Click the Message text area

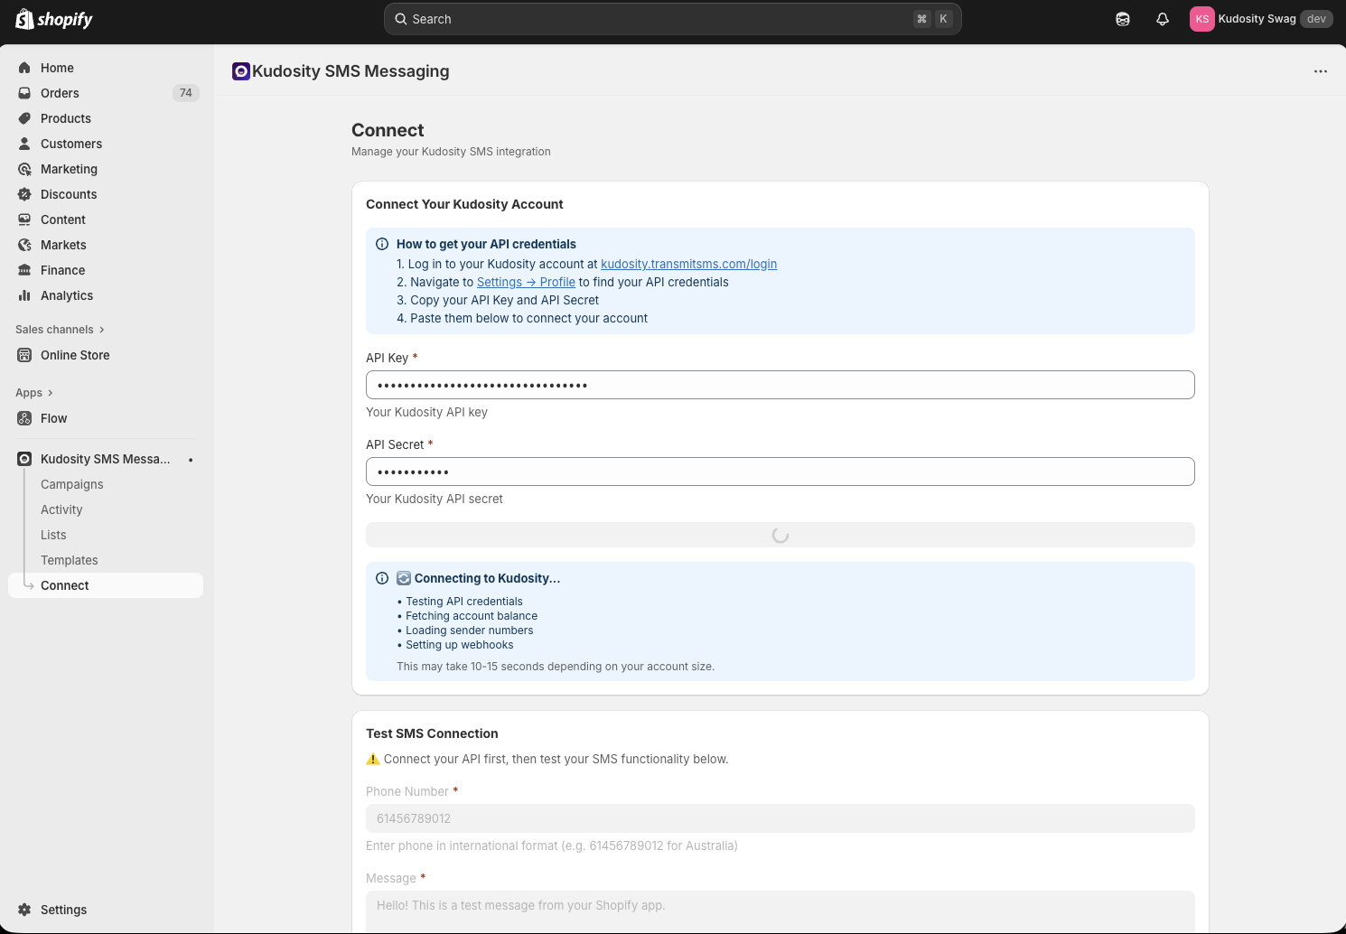(x=780, y=911)
